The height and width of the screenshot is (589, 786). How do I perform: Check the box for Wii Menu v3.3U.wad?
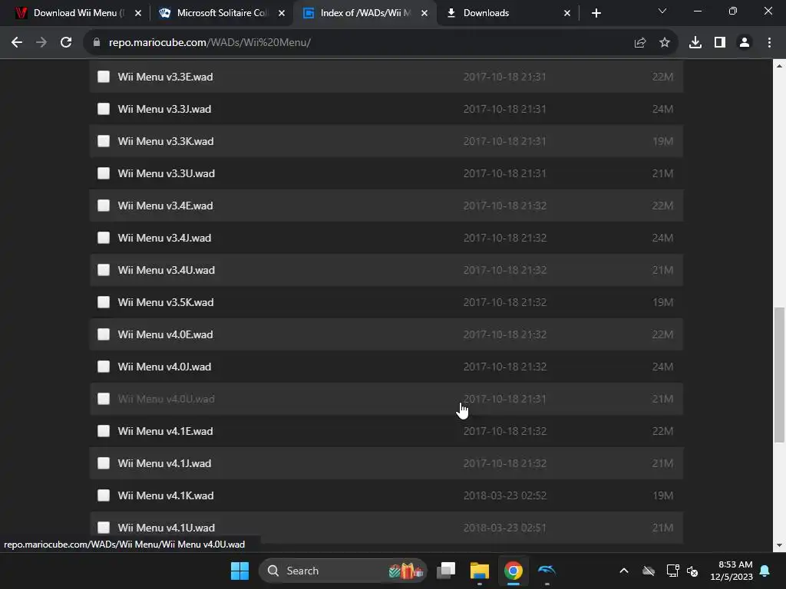point(104,173)
